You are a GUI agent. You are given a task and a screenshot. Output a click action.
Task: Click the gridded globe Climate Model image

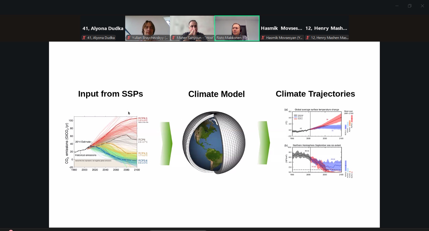pos(214,143)
